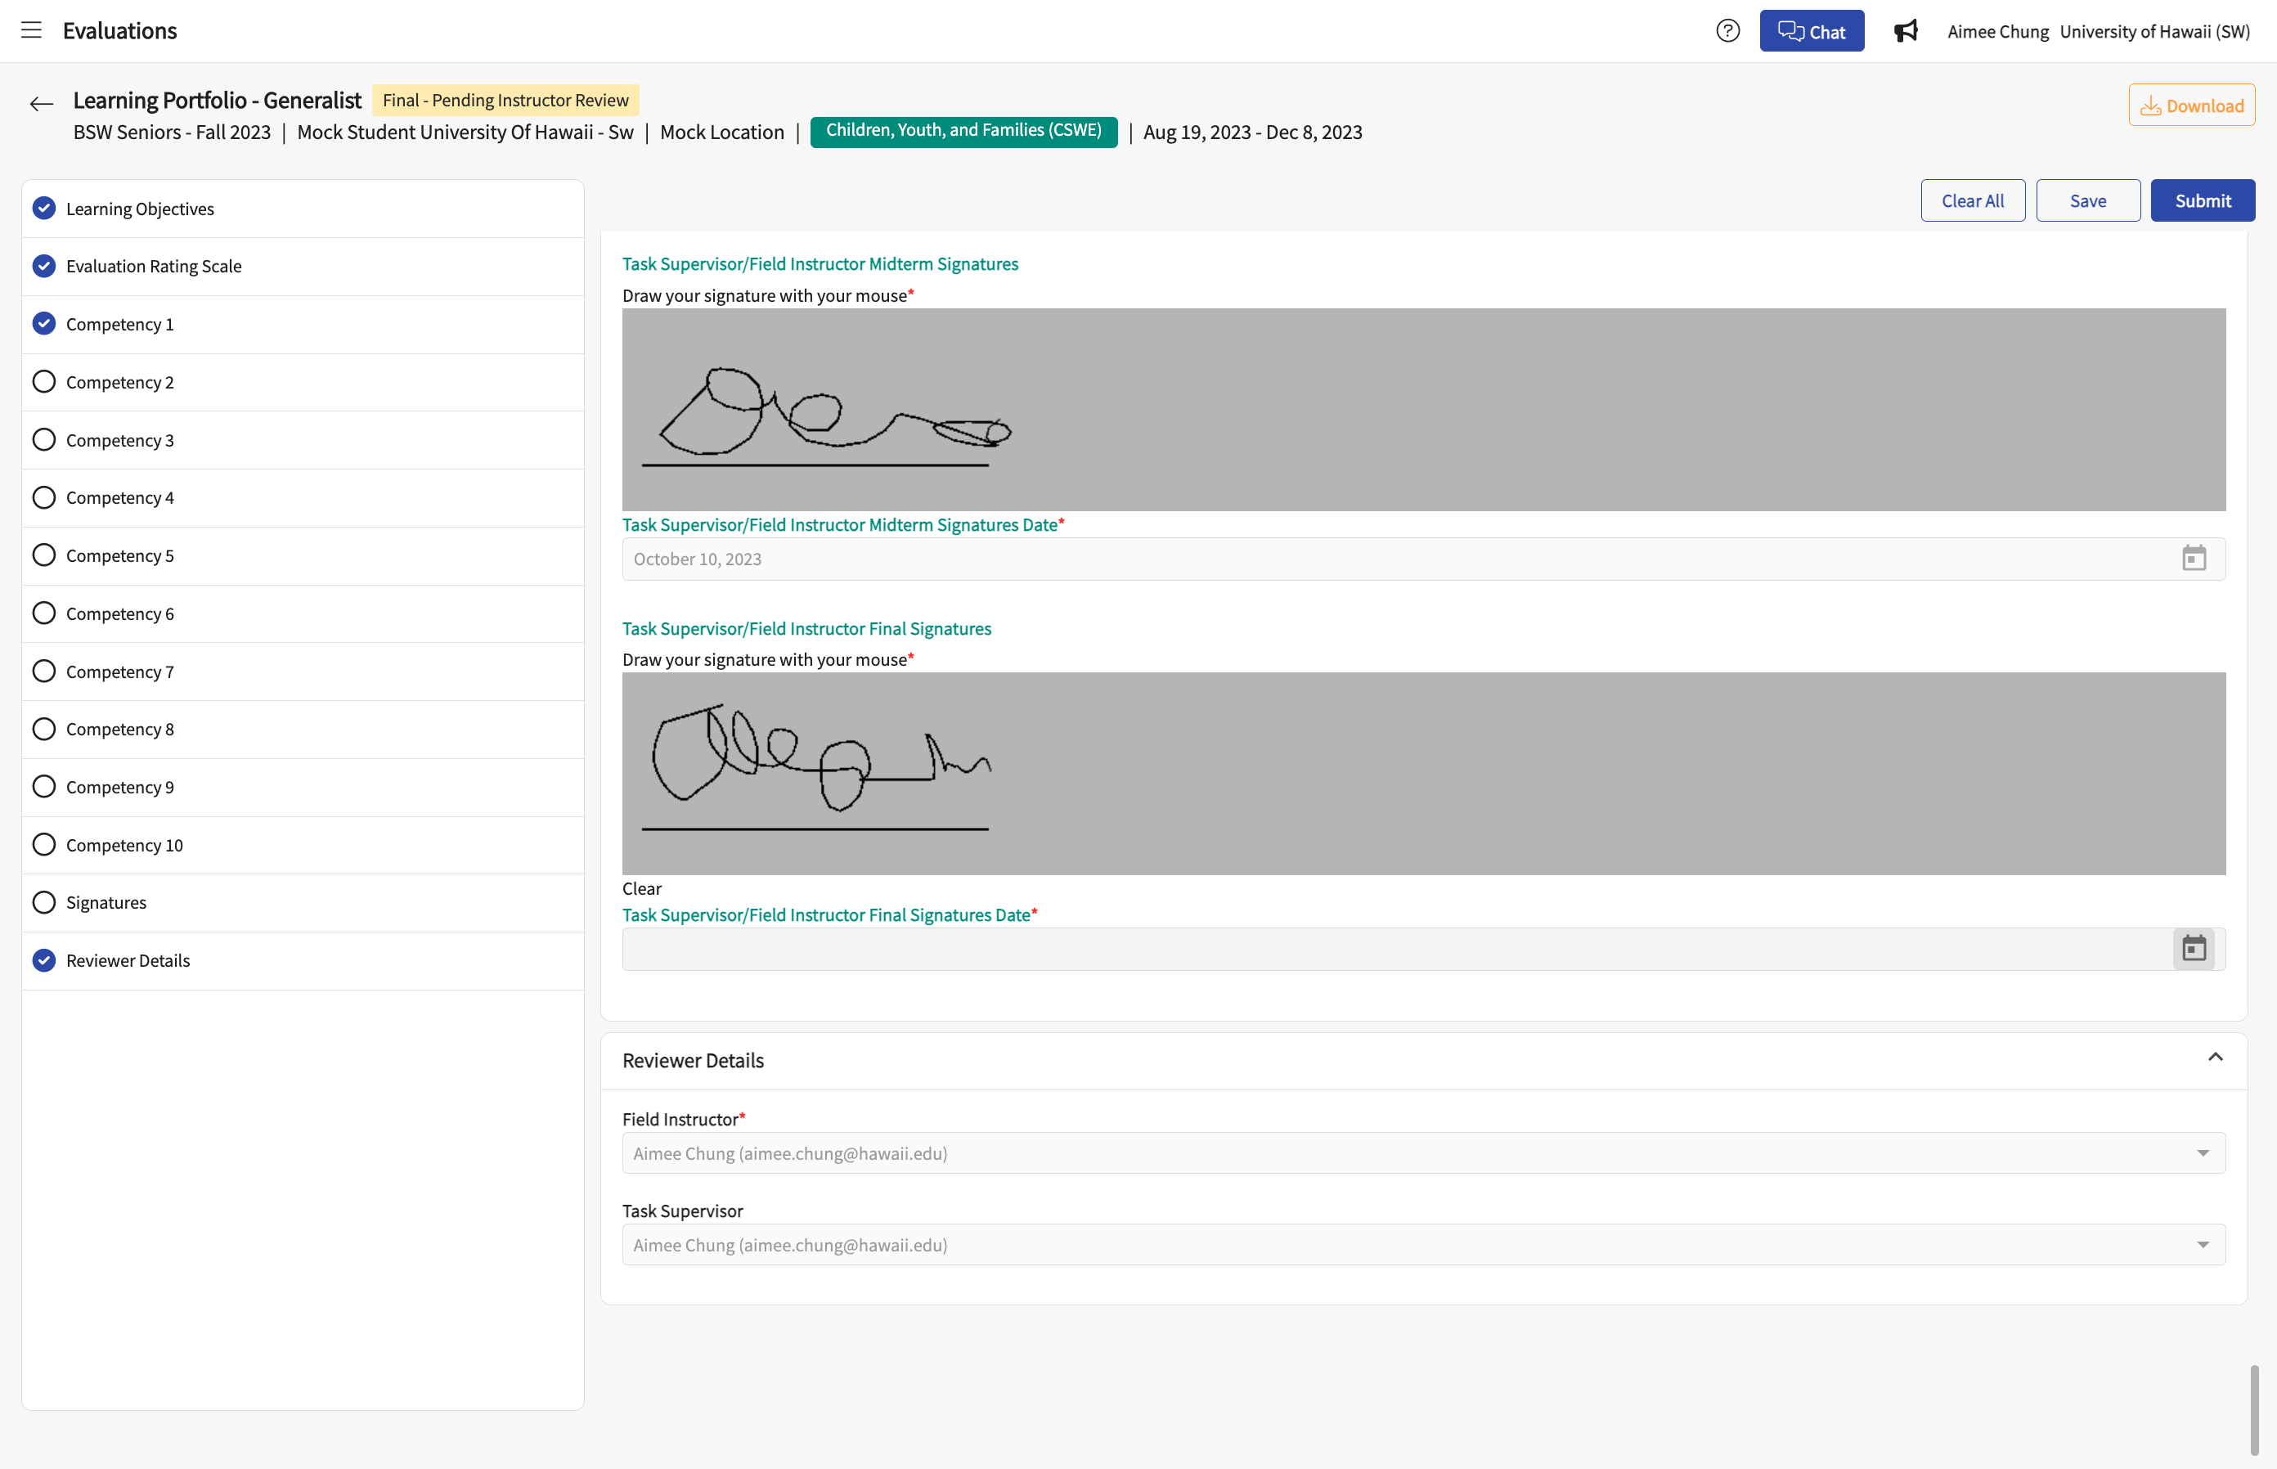Click the Aimee Chung user name
This screenshot has width=2277, height=1469.
pyautogui.click(x=1997, y=31)
